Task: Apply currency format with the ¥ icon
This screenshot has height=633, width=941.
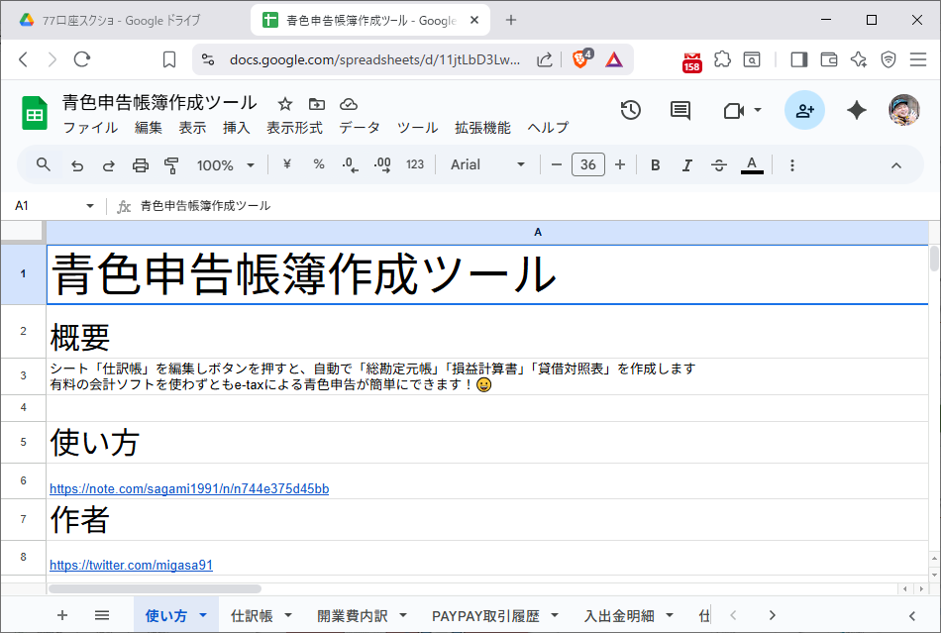Action: click(286, 164)
